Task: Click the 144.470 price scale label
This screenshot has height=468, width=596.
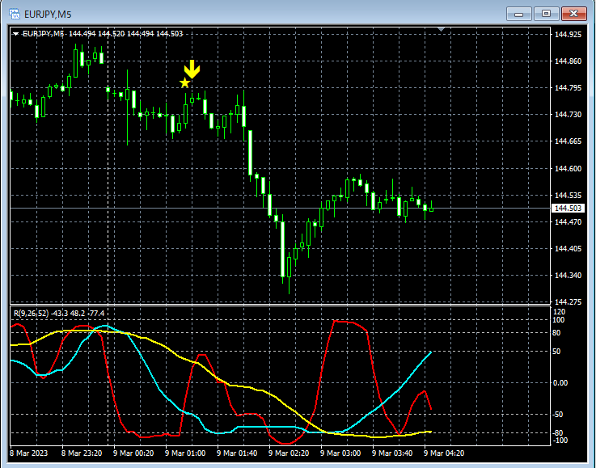Action: 569,221
